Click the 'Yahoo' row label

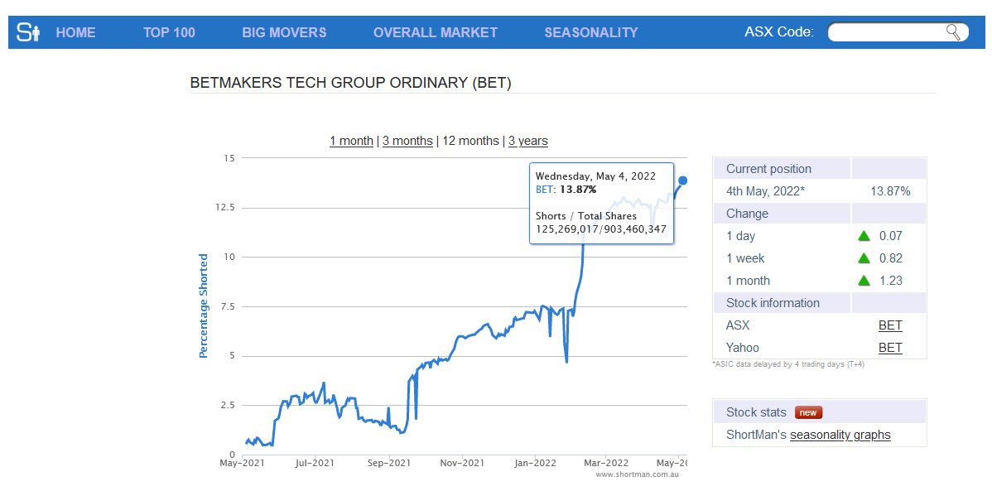click(743, 348)
